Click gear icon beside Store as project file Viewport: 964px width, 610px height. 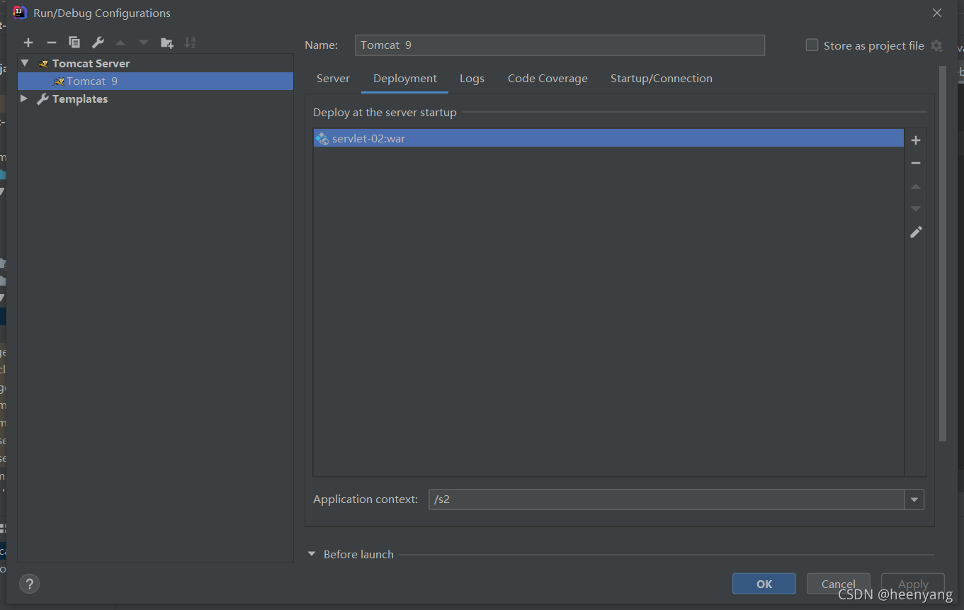coord(936,45)
